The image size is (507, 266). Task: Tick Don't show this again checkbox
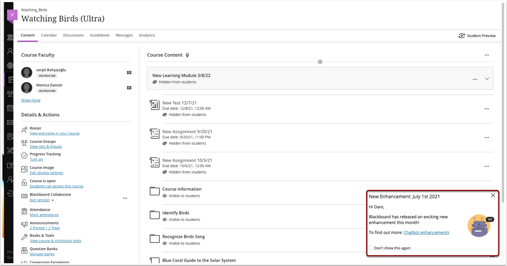pos(371,248)
